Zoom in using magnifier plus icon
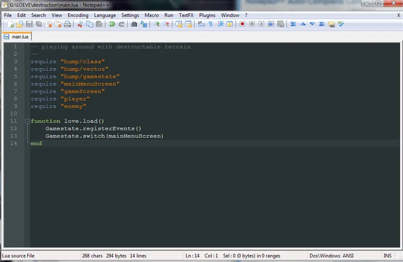The height and width of the screenshot is (262, 403). point(157,24)
